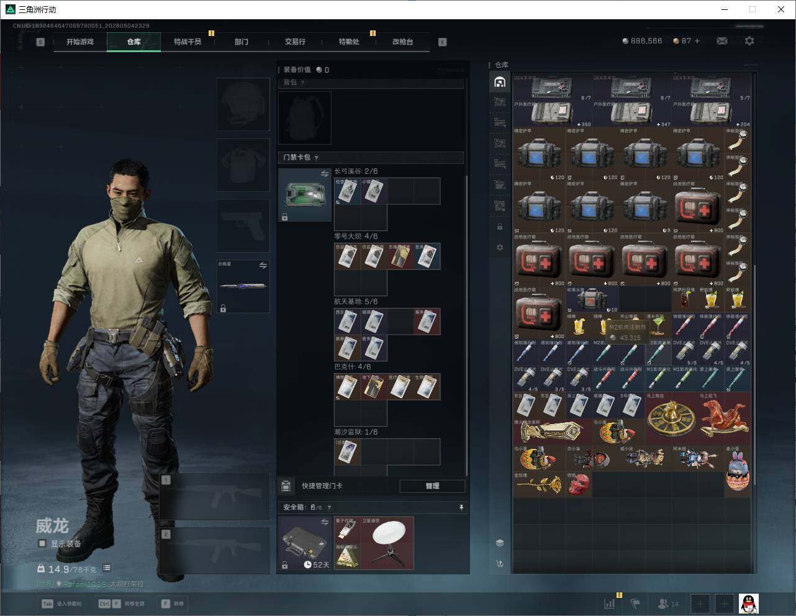
Task: Click the plus icon beside the 87 currency
Action: 697,41
